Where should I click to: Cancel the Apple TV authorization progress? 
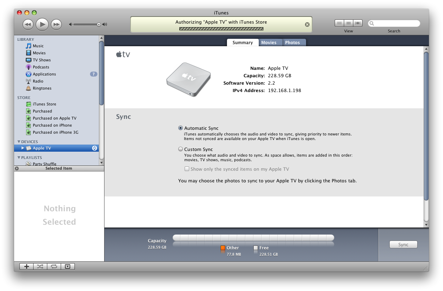point(307,24)
